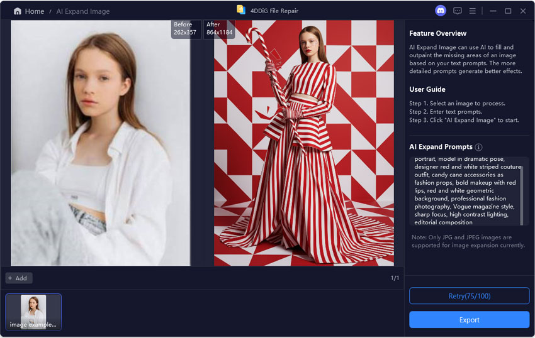Screen dimensions: 535x338
Task: Click the Before 262x357 label
Action: pos(185,29)
